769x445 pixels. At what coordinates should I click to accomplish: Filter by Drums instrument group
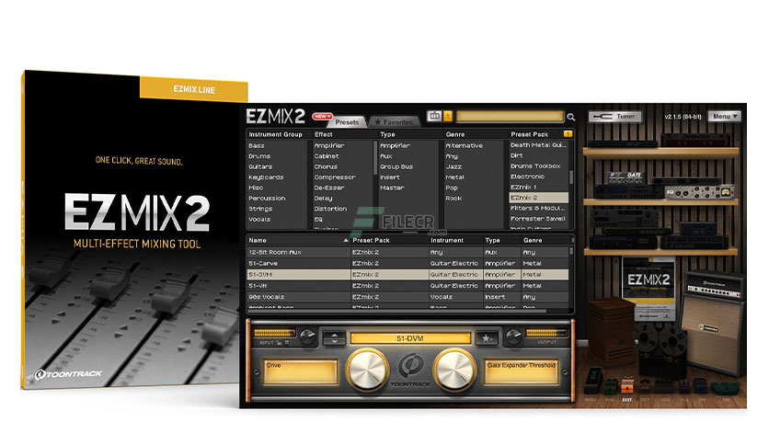click(259, 156)
